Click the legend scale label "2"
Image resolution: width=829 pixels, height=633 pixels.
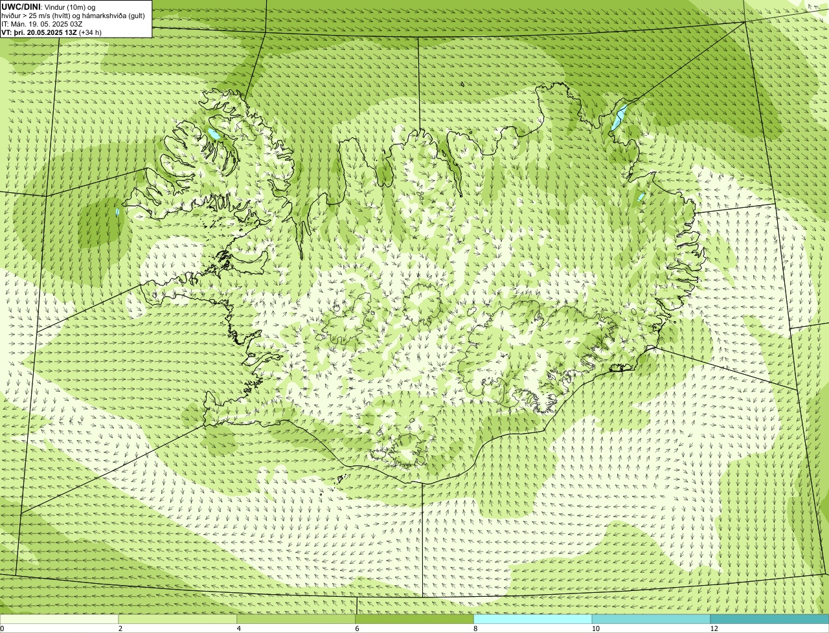point(120,628)
